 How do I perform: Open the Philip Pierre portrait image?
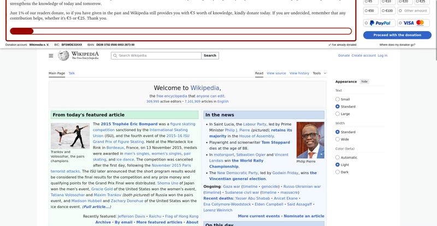click(x=310, y=140)
